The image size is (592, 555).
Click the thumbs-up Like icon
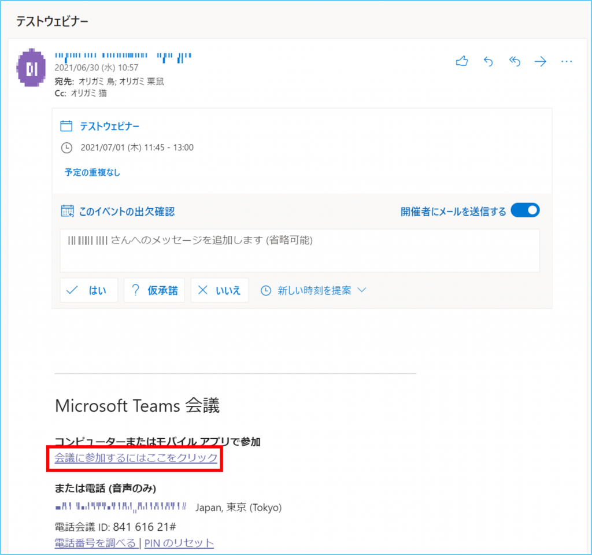pyautogui.click(x=461, y=62)
